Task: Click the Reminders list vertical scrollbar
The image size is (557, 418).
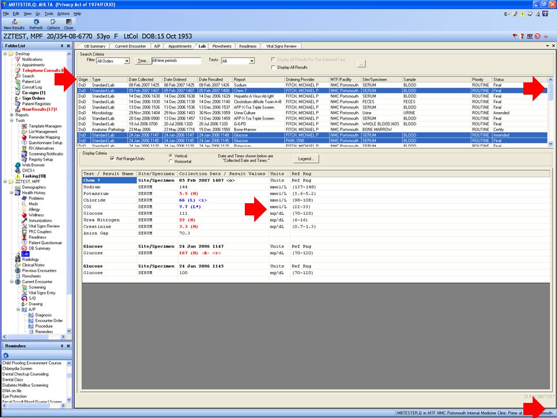Action: (69, 382)
